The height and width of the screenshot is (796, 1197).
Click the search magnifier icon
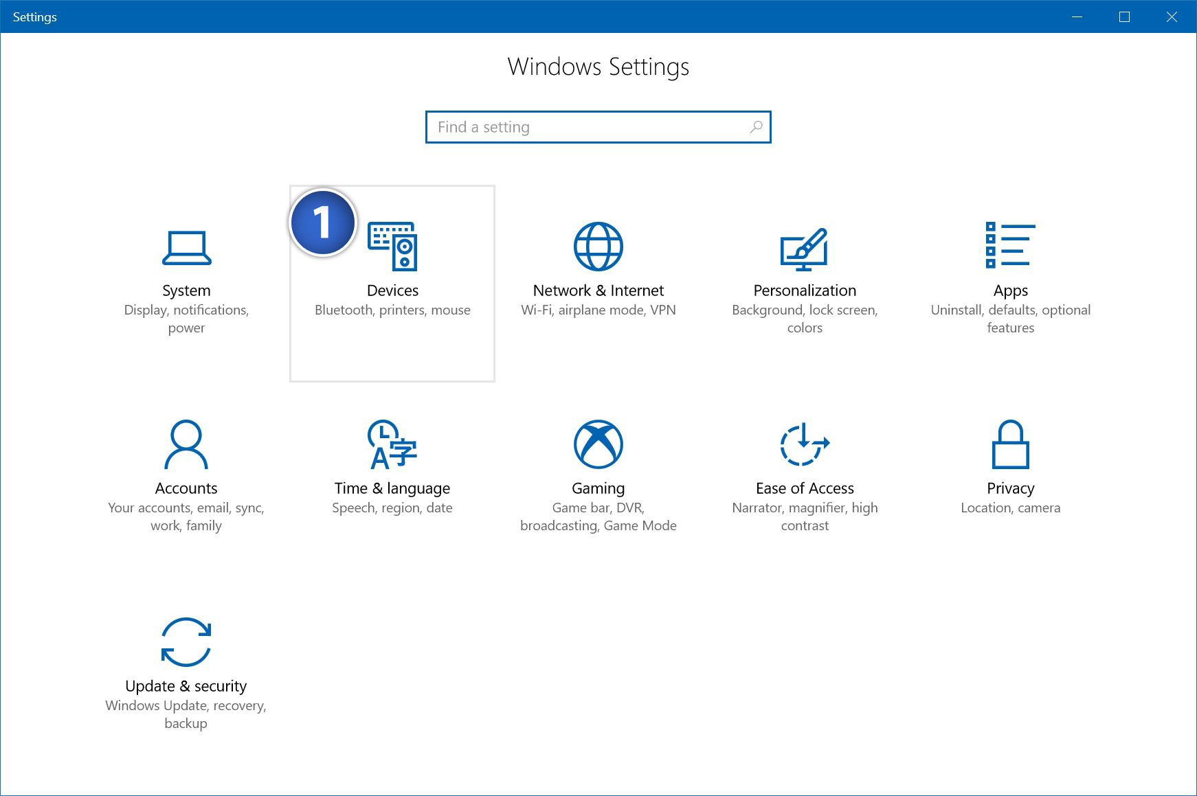(756, 127)
